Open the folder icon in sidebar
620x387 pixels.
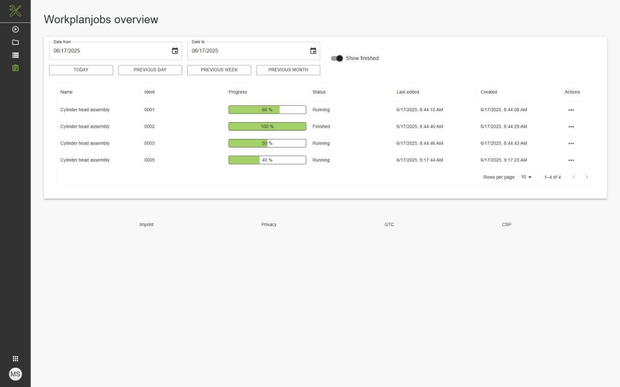(15, 42)
